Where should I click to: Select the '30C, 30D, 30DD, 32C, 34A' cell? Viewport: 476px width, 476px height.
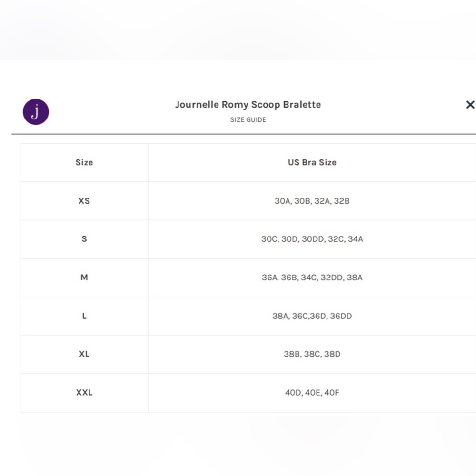pos(312,239)
